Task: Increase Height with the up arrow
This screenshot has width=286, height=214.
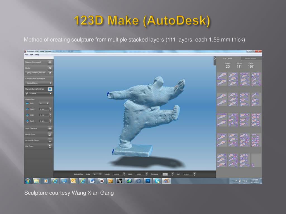Action: 50,108
